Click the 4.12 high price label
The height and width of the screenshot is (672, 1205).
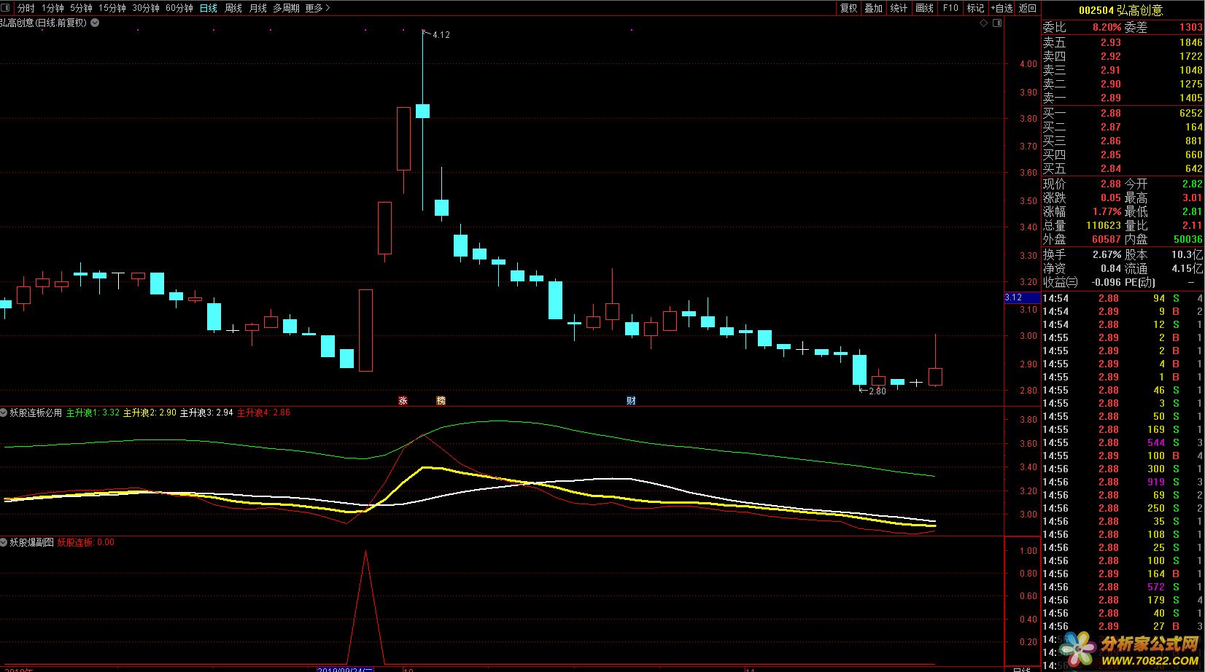click(x=441, y=34)
